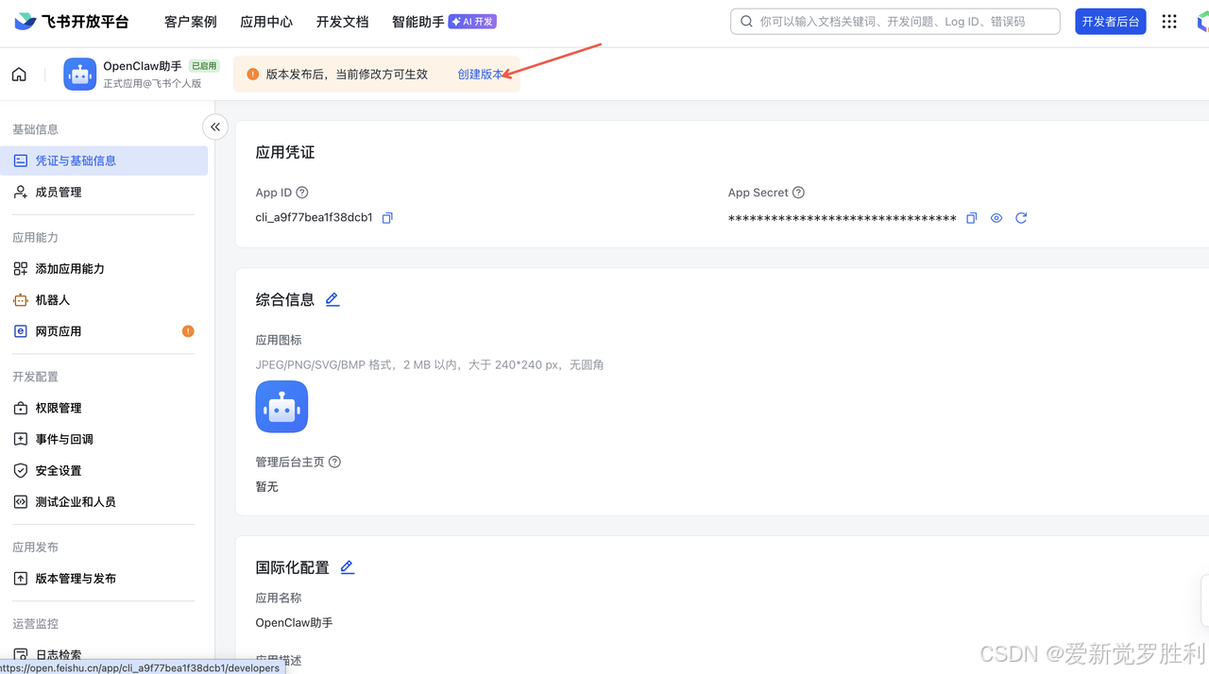1209x674 pixels.
Task: Click the 创建版本 link
Action: [481, 75]
